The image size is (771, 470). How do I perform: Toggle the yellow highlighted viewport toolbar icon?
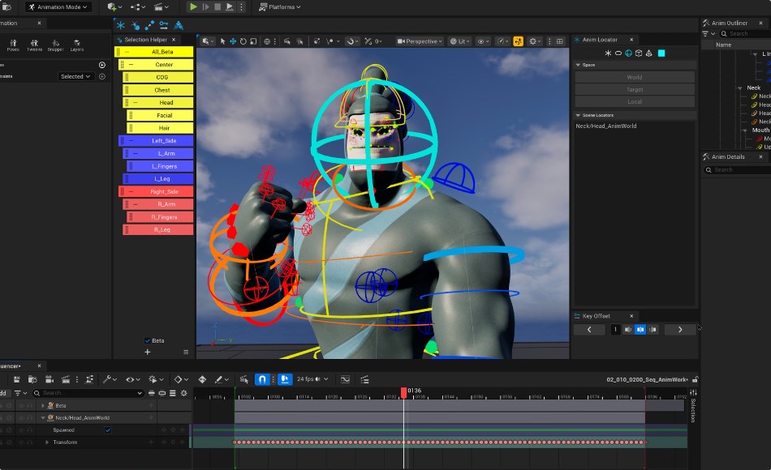pos(518,41)
